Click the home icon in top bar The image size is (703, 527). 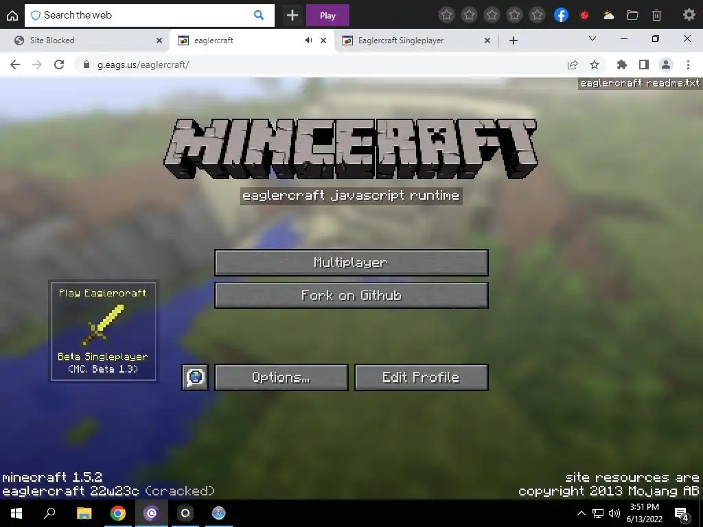click(12, 15)
